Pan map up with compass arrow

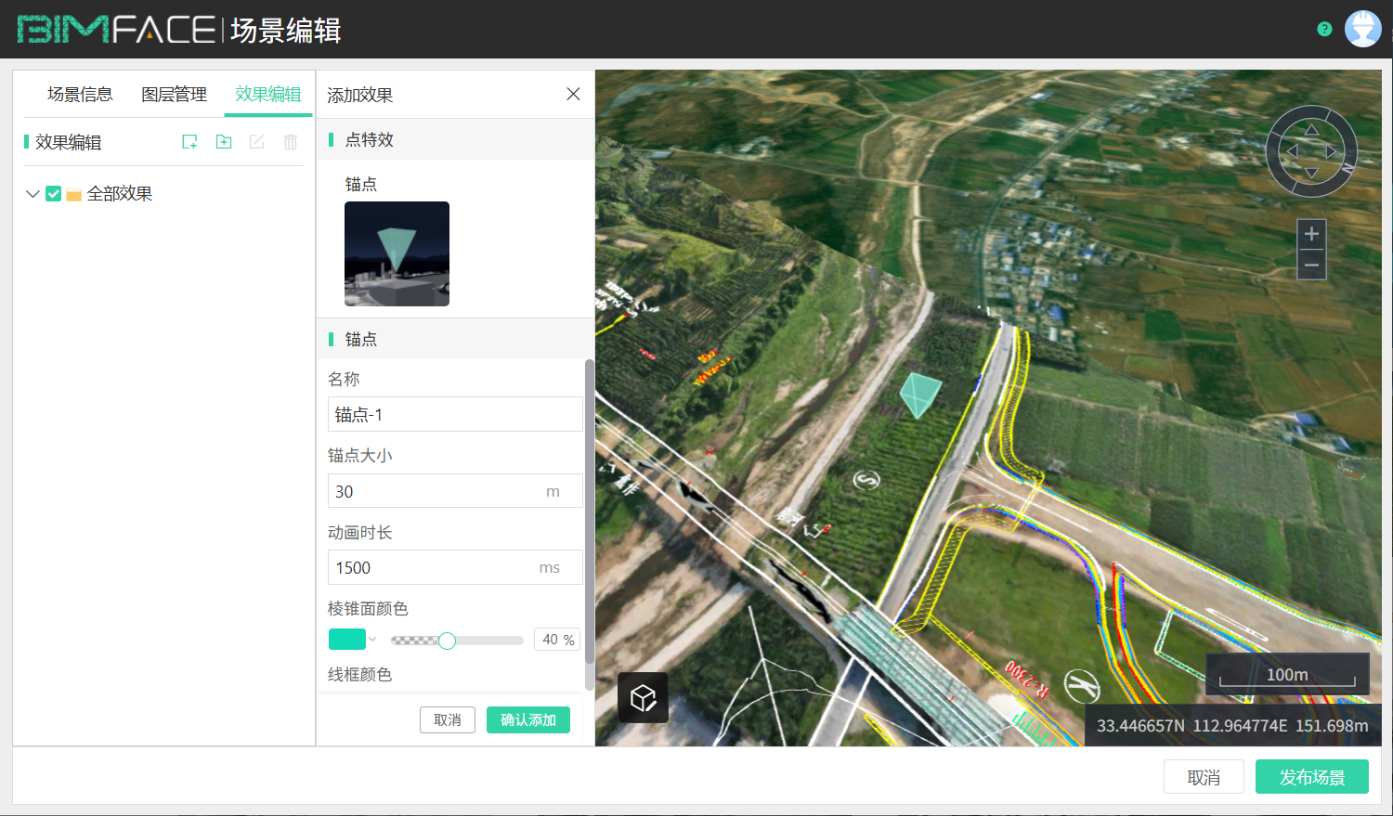click(1311, 130)
